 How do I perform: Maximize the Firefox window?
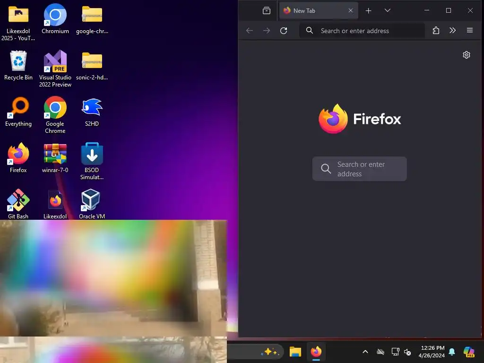(x=449, y=10)
